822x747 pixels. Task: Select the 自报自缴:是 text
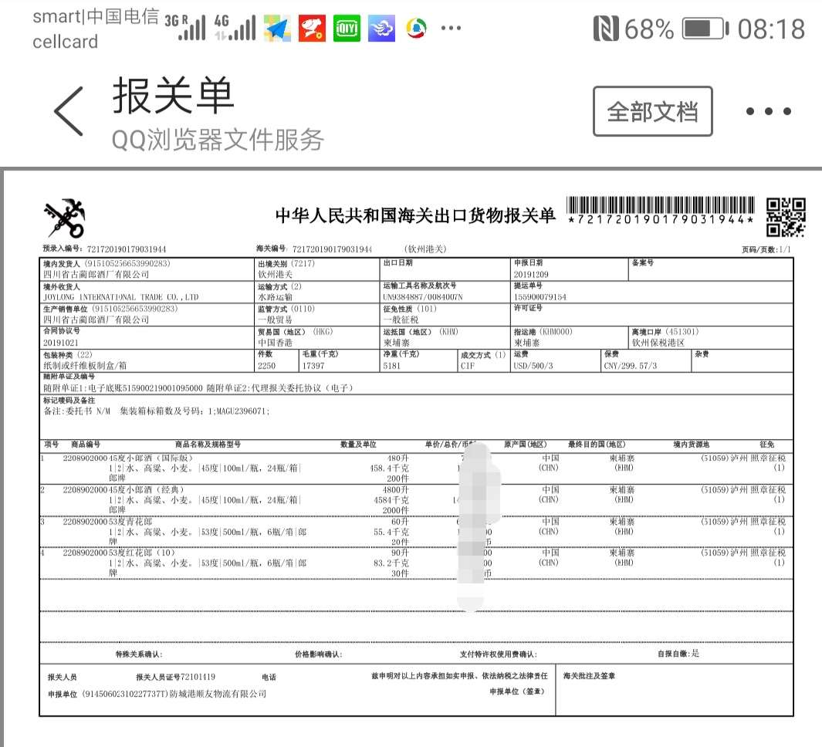pyautogui.click(x=678, y=654)
